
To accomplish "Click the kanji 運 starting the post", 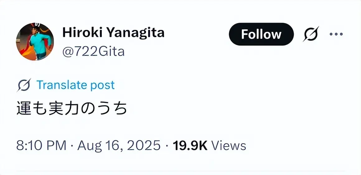I will click(x=24, y=109).
